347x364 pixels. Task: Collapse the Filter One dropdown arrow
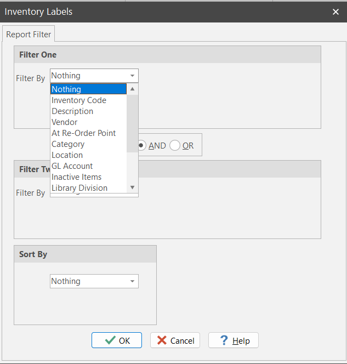click(132, 76)
